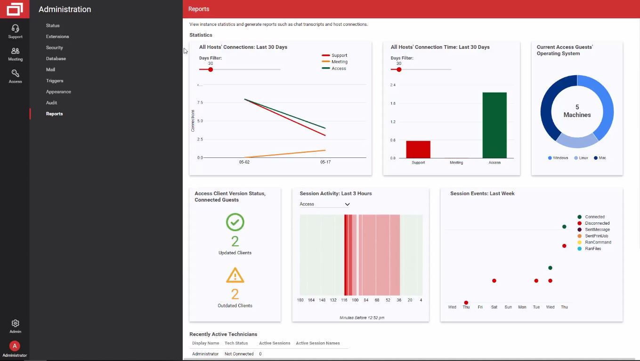
Task: Open the Triggers settings page
Action: 55,81
